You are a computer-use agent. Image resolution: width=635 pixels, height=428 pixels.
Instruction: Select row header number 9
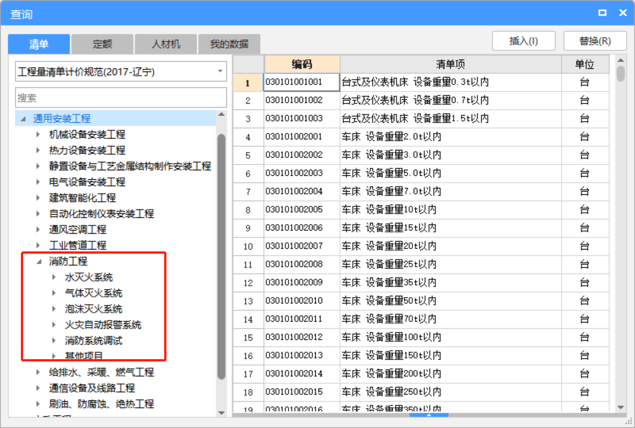(248, 228)
